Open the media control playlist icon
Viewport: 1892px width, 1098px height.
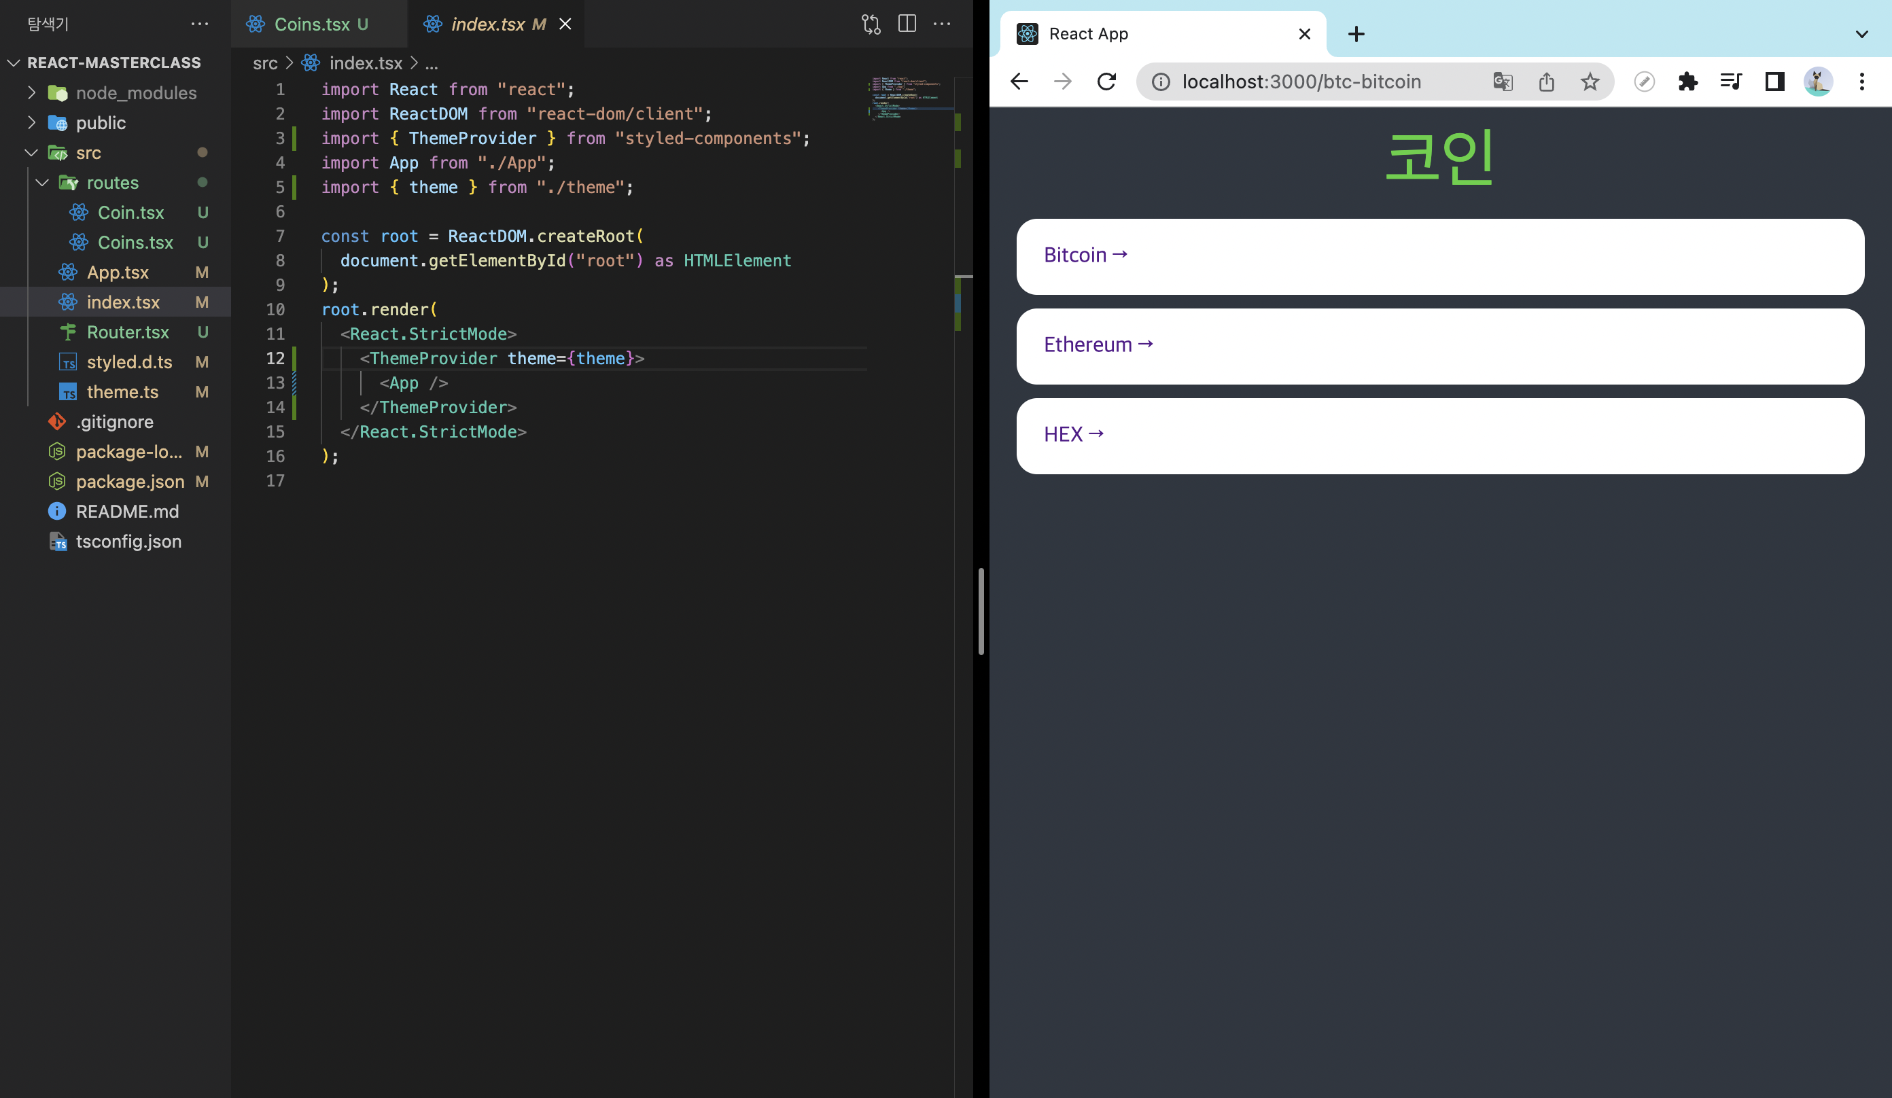(1730, 81)
